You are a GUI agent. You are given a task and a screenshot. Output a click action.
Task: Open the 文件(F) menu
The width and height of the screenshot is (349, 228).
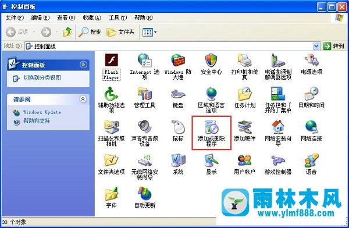click(x=15, y=17)
